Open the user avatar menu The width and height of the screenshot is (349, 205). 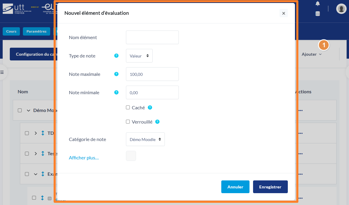coord(341,9)
